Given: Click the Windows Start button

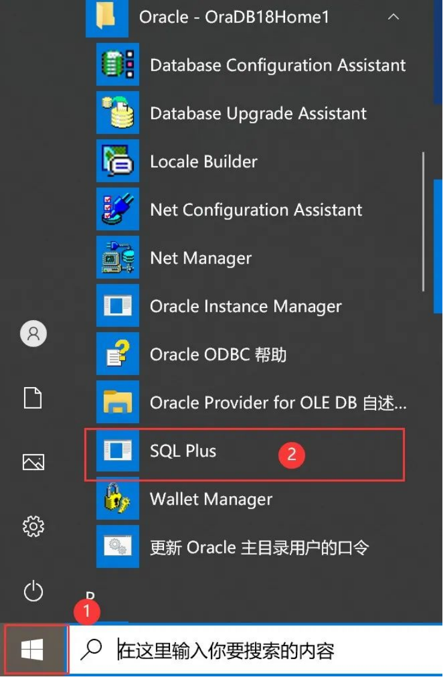Looking at the screenshot, I should (x=33, y=650).
